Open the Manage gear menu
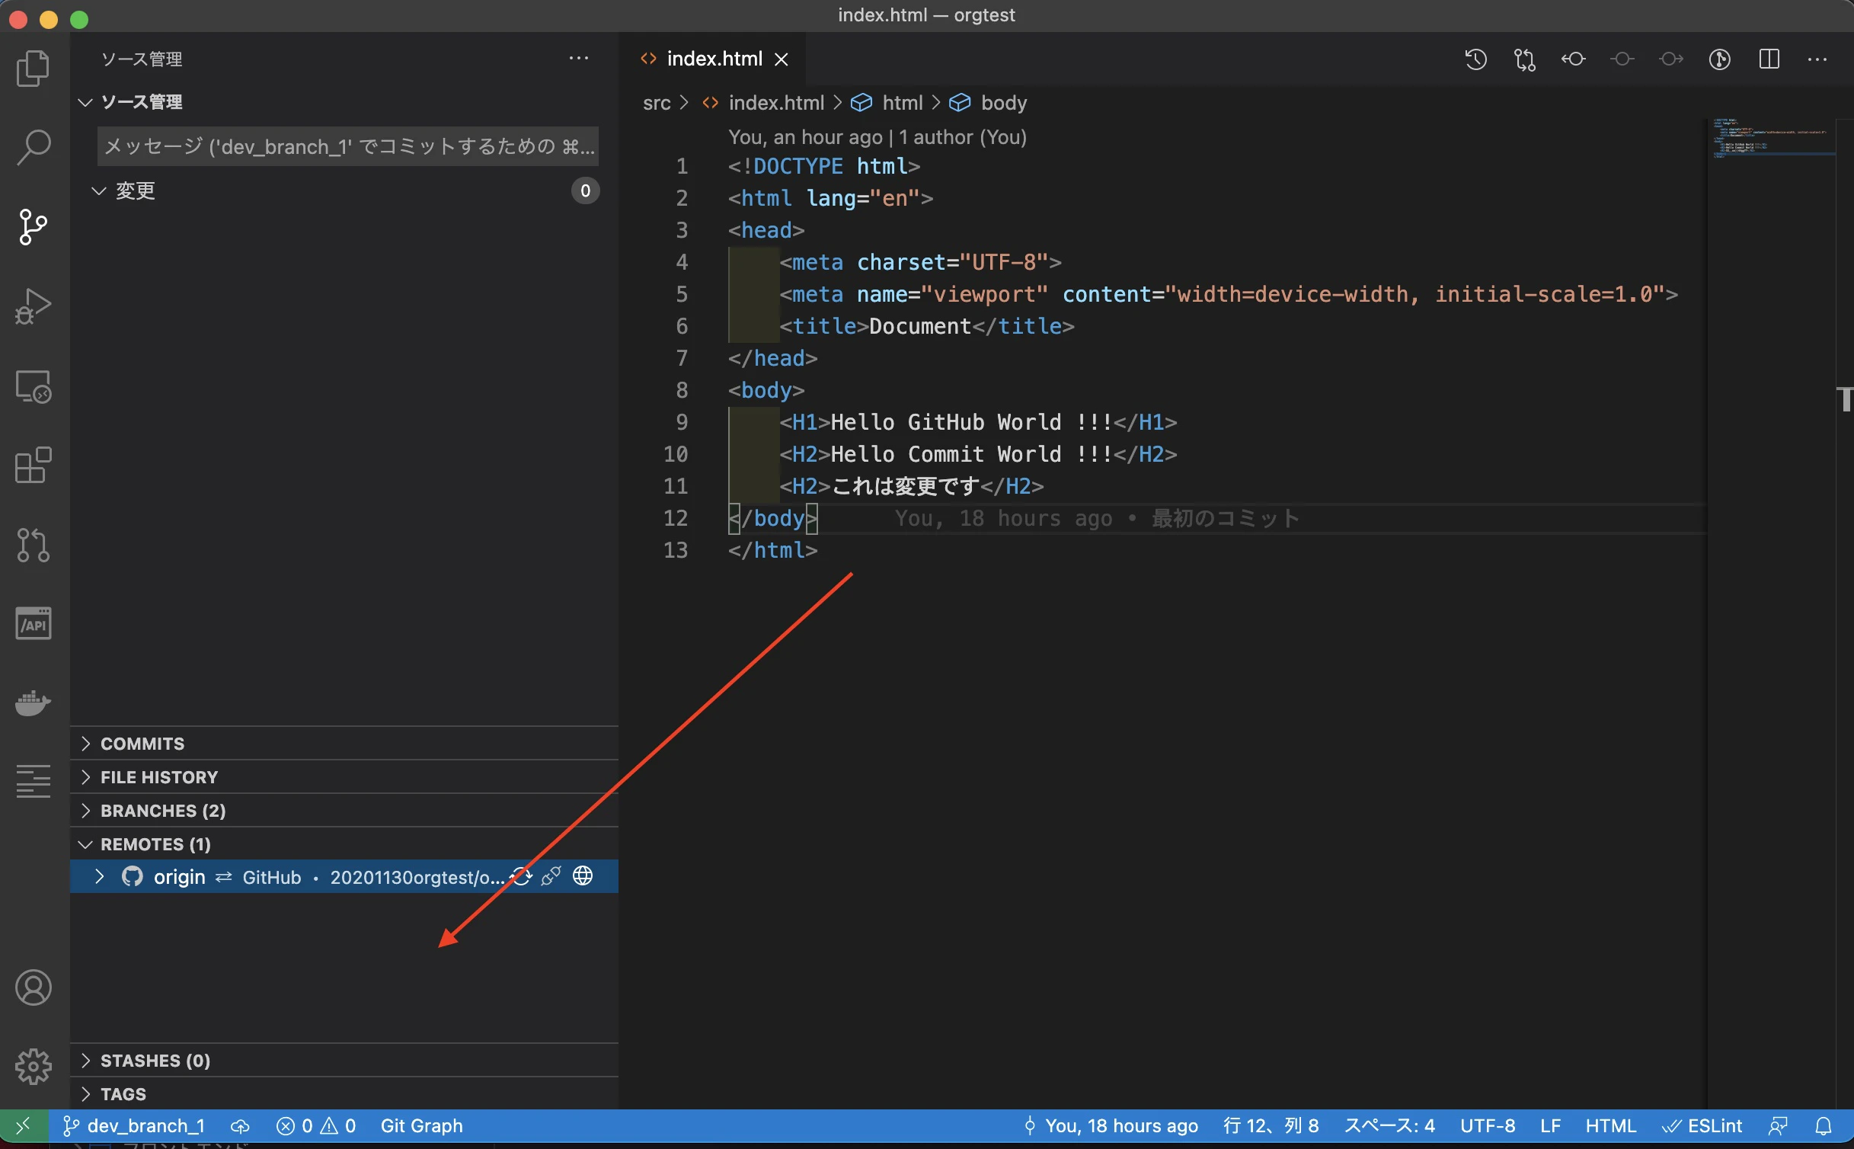Image resolution: width=1854 pixels, height=1149 pixels. (x=34, y=1066)
